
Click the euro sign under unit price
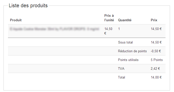tap(105, 33)
